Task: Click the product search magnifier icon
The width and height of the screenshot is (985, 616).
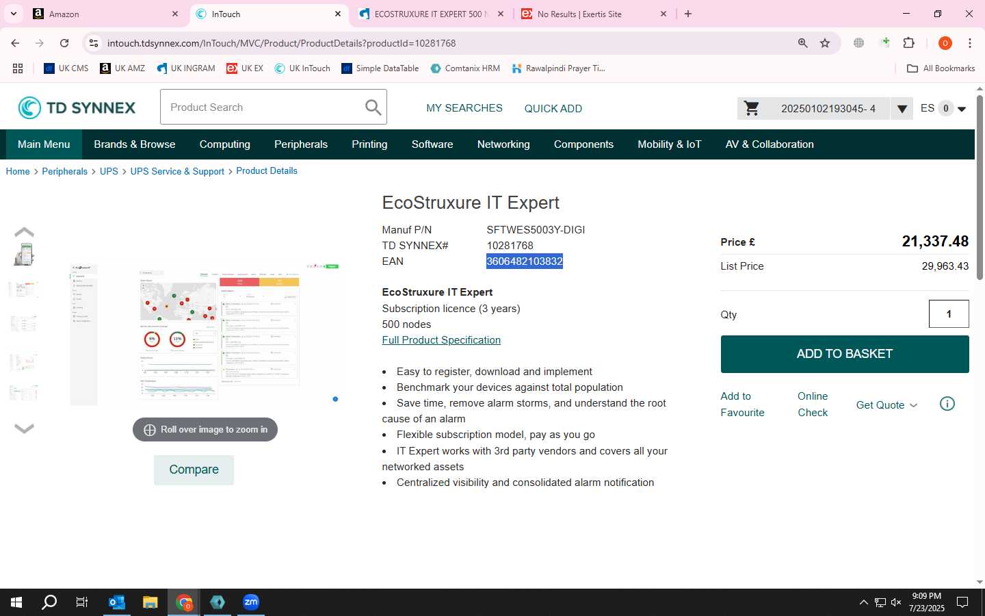Action: (373, 107)
